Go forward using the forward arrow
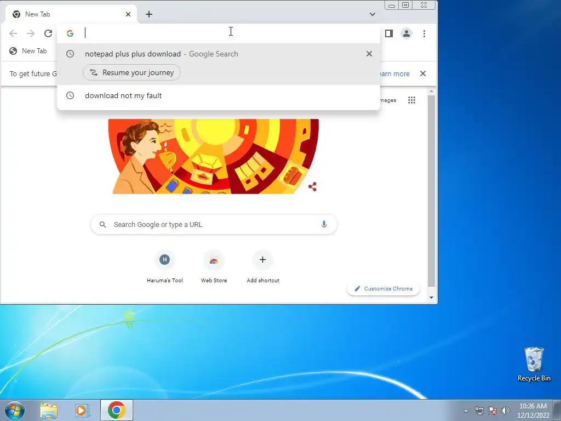This screenshot has height=421, width=561. point(31,33)
